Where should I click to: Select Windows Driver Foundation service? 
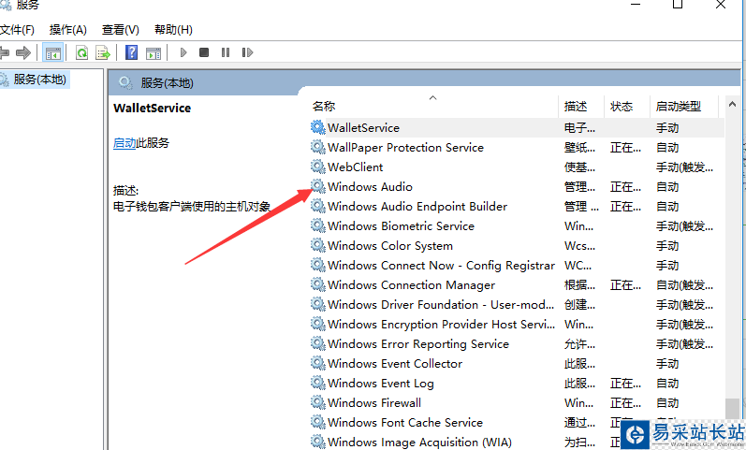tap(517, 305)
